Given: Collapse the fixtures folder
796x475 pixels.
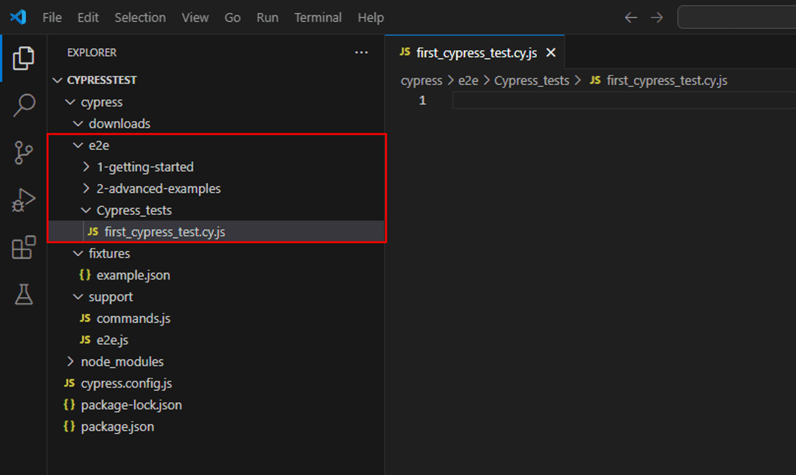Looking at the screenshot, I should [x=78, y=253].
